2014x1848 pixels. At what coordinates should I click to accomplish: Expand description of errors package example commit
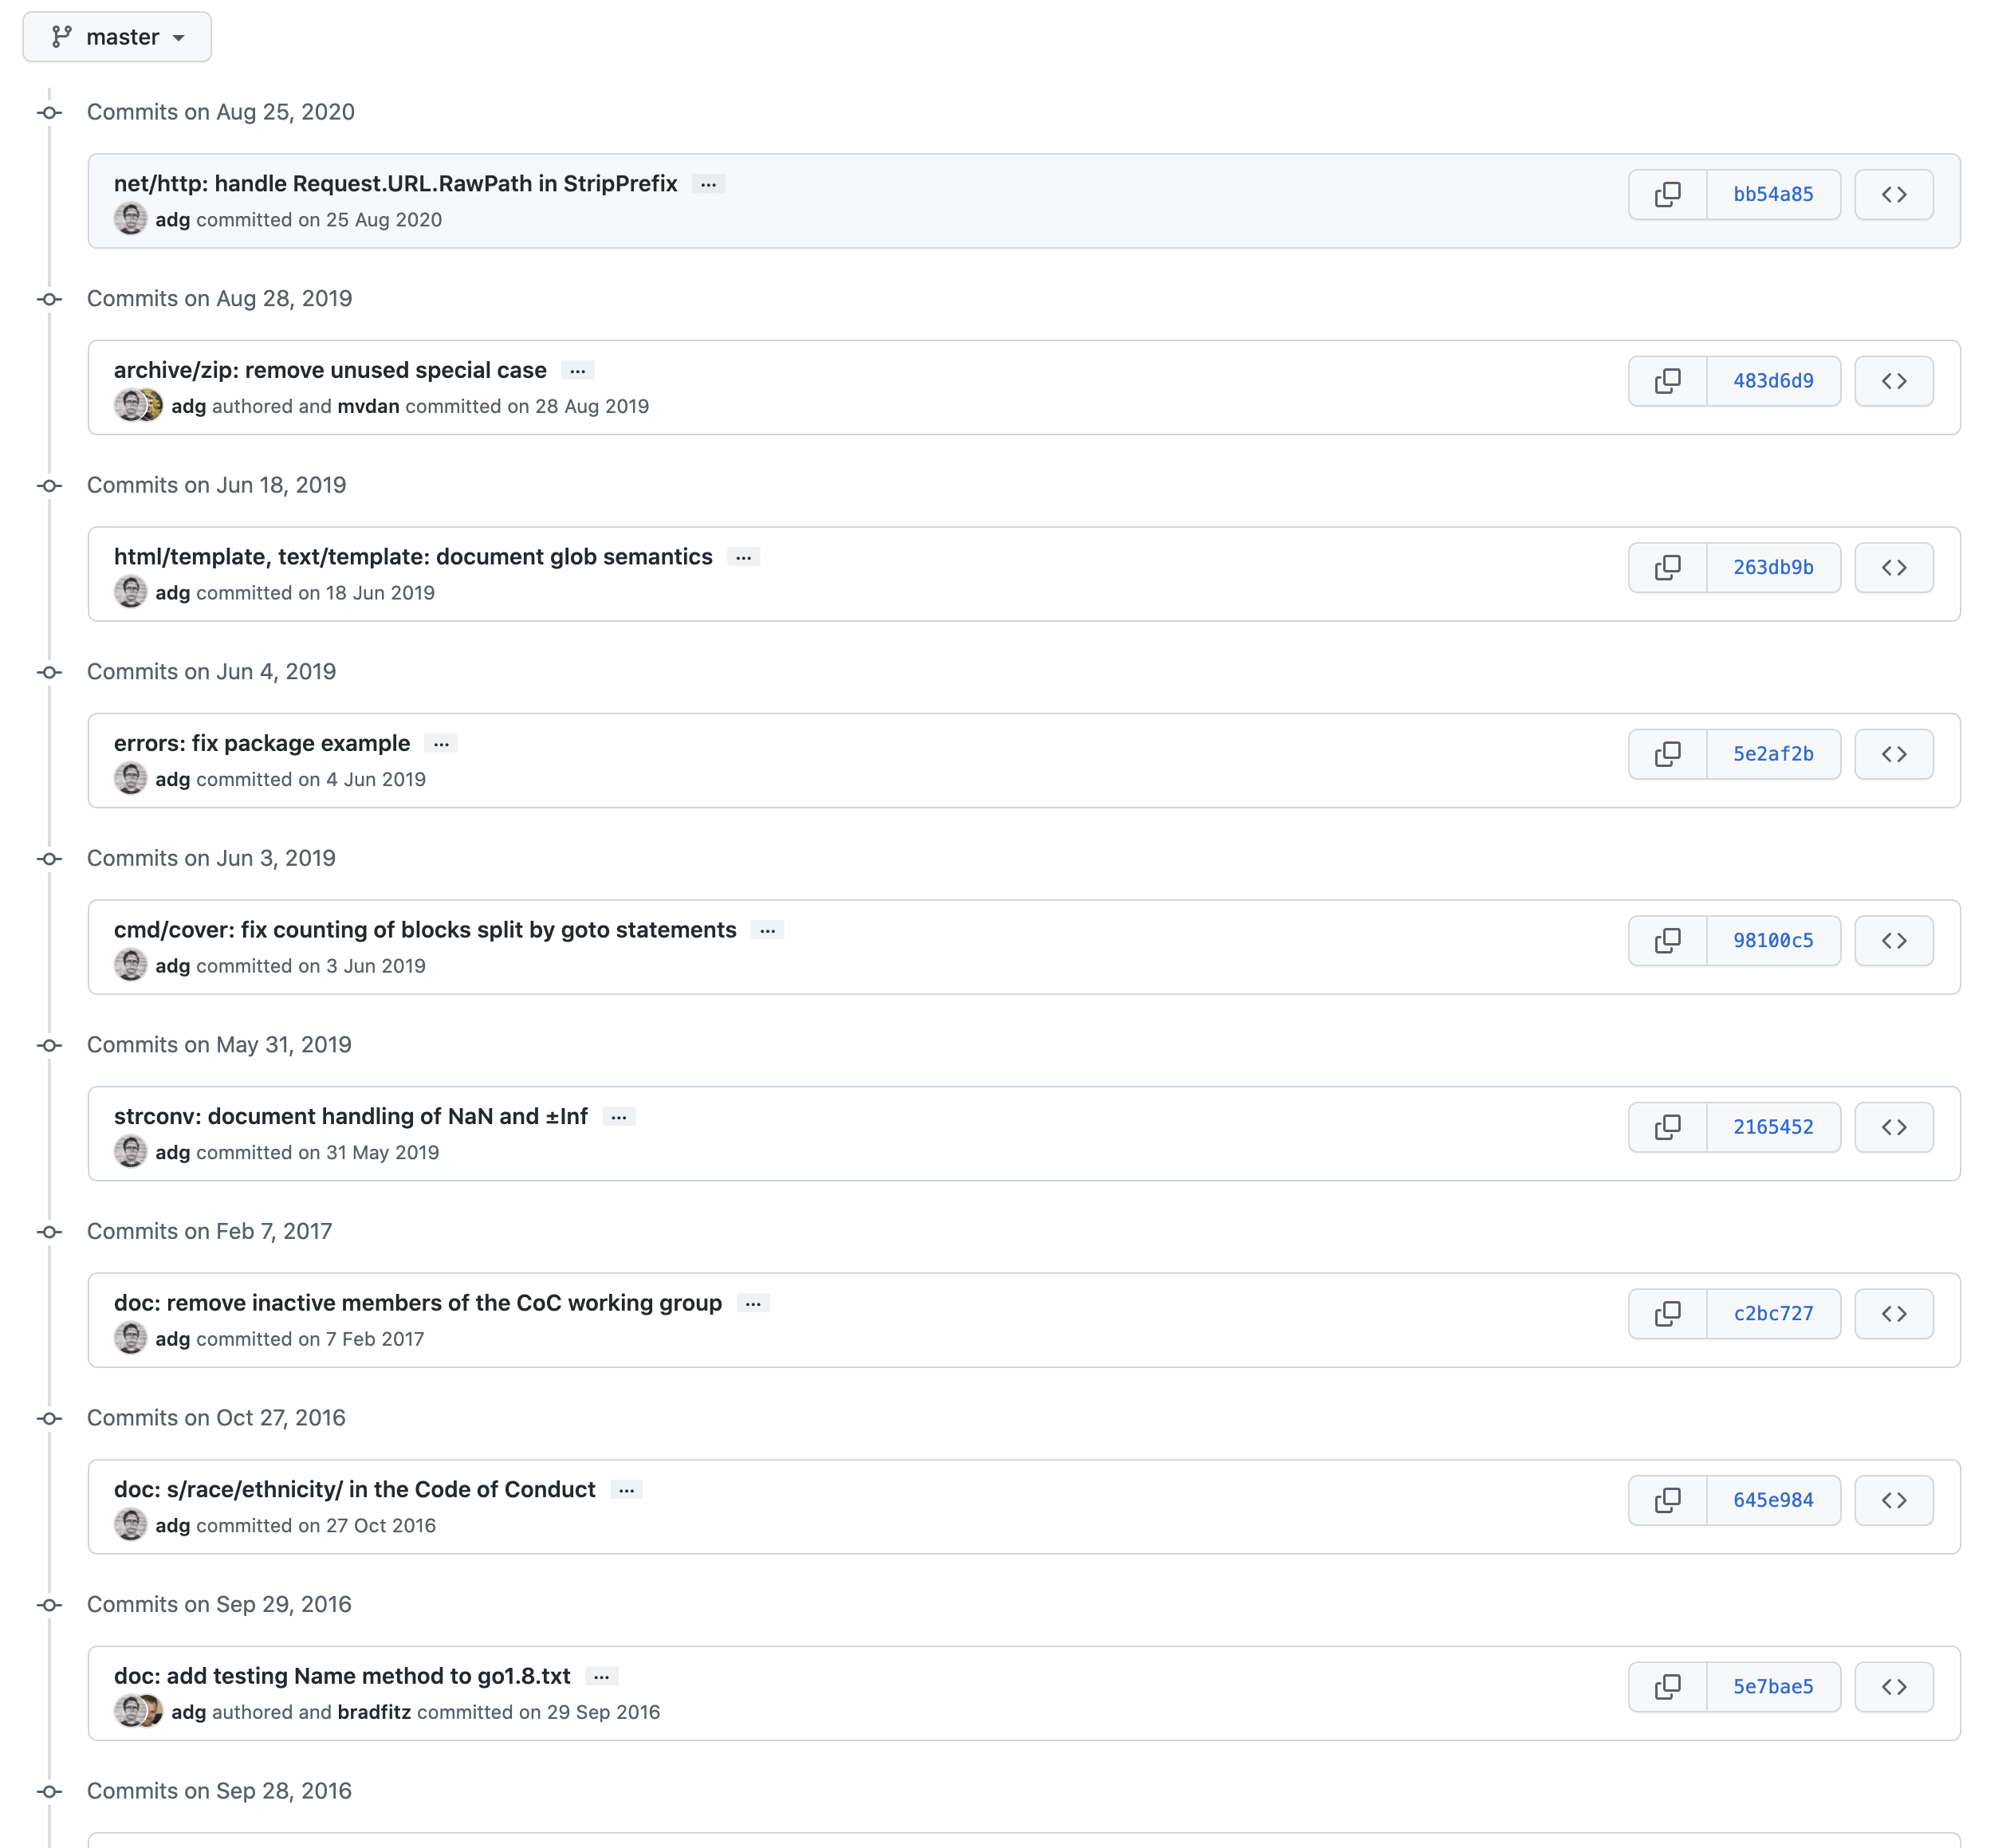pyautogui.click(x=441, y=744)
